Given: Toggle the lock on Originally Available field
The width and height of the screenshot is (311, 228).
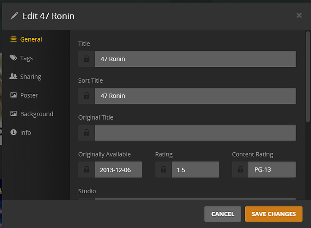Looking at the screenshot, I should [x=87, y=169].
